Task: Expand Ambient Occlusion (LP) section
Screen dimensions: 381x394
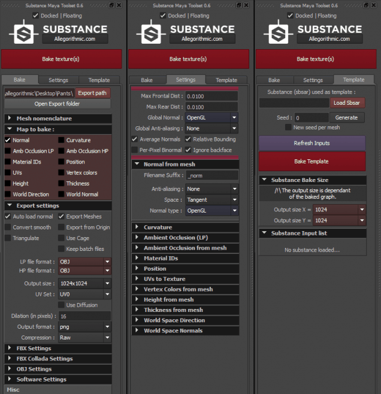Action: (185, 238)
